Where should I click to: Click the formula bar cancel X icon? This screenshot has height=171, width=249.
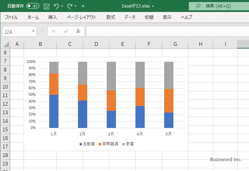pos(54,31)
